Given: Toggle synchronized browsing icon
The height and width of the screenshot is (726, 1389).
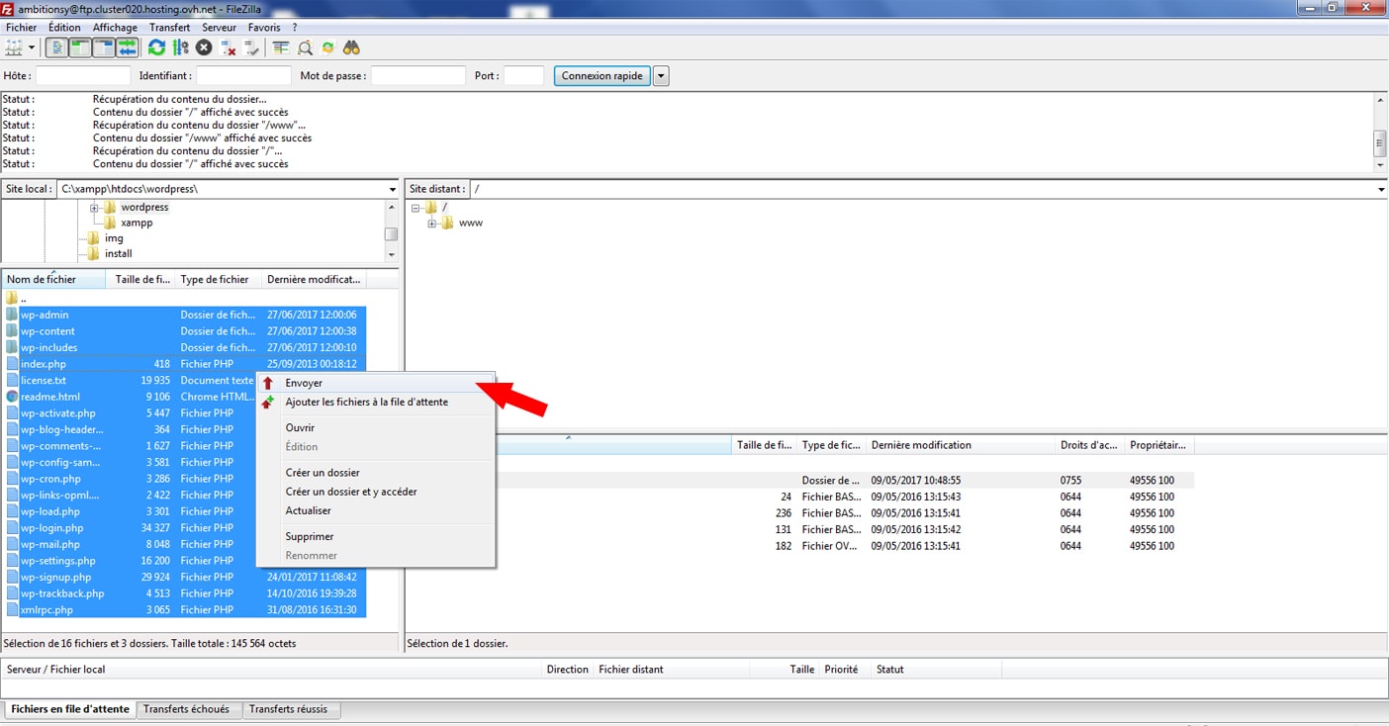Looking at the screenshot, I should tap(328, 47).
